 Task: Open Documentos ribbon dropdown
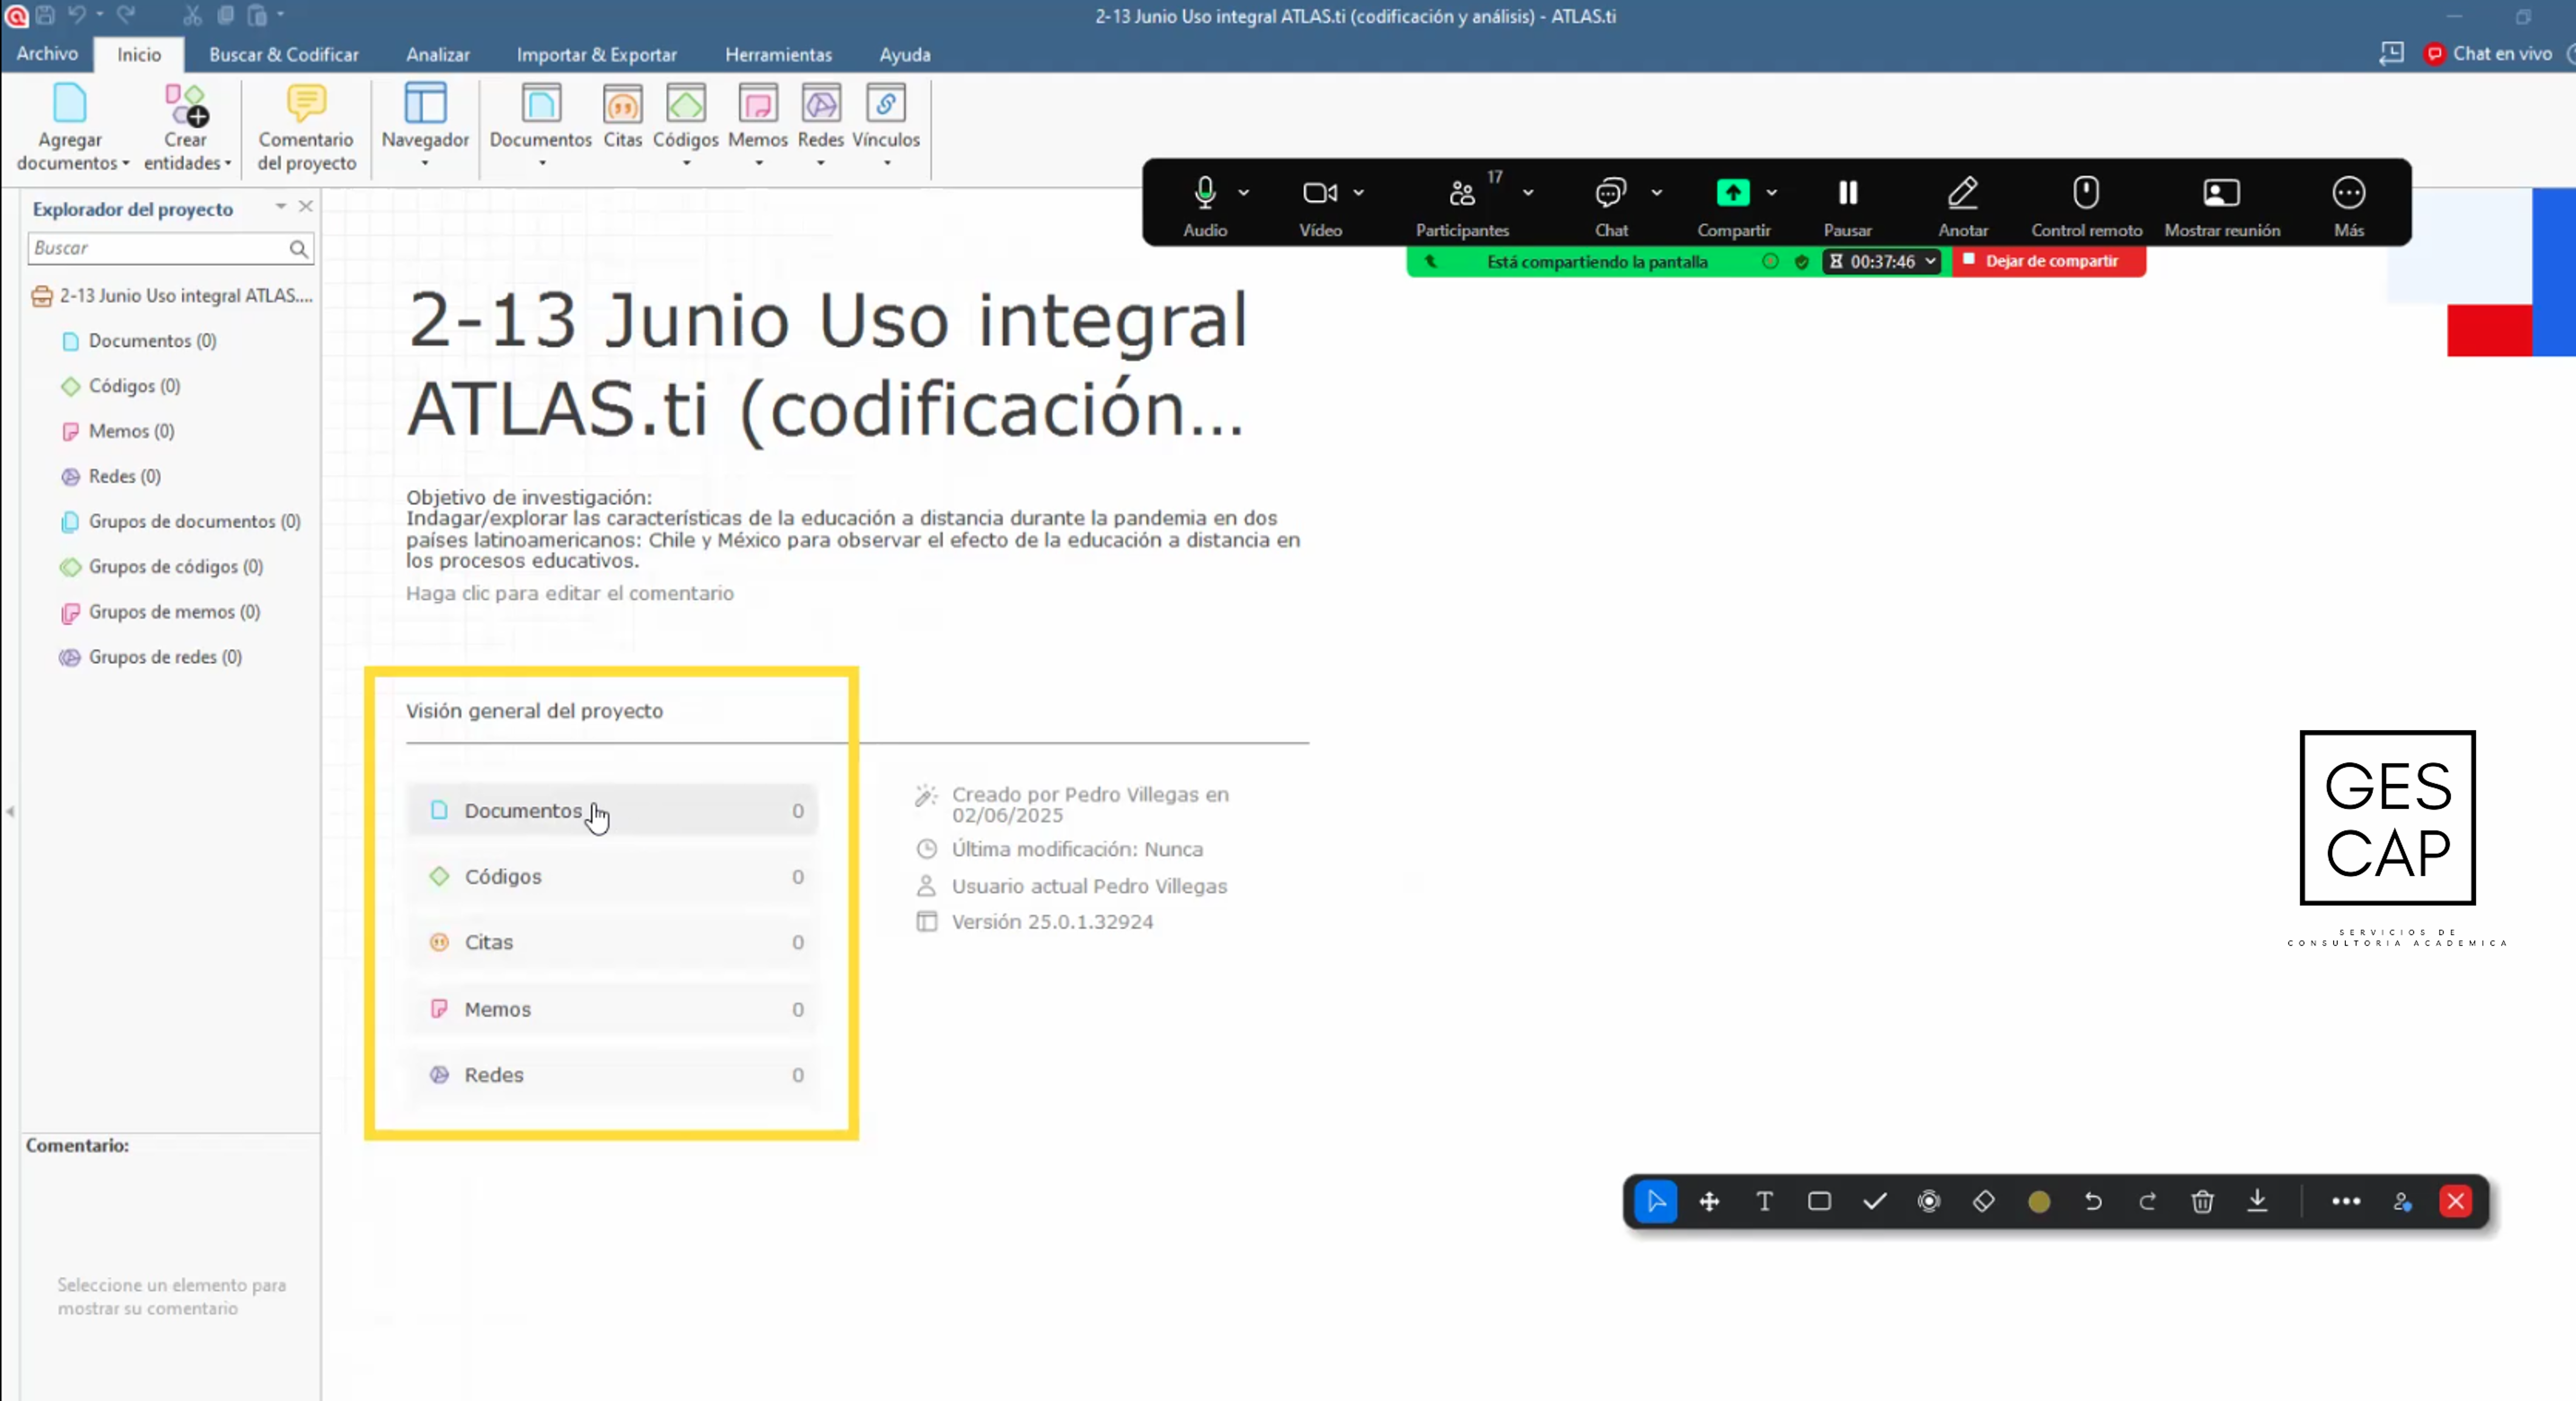pyautogui.click(x=542, y=163)
